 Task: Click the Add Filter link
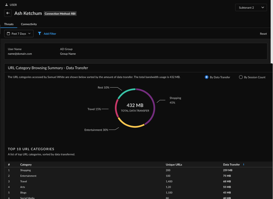(x=50, y=34)
